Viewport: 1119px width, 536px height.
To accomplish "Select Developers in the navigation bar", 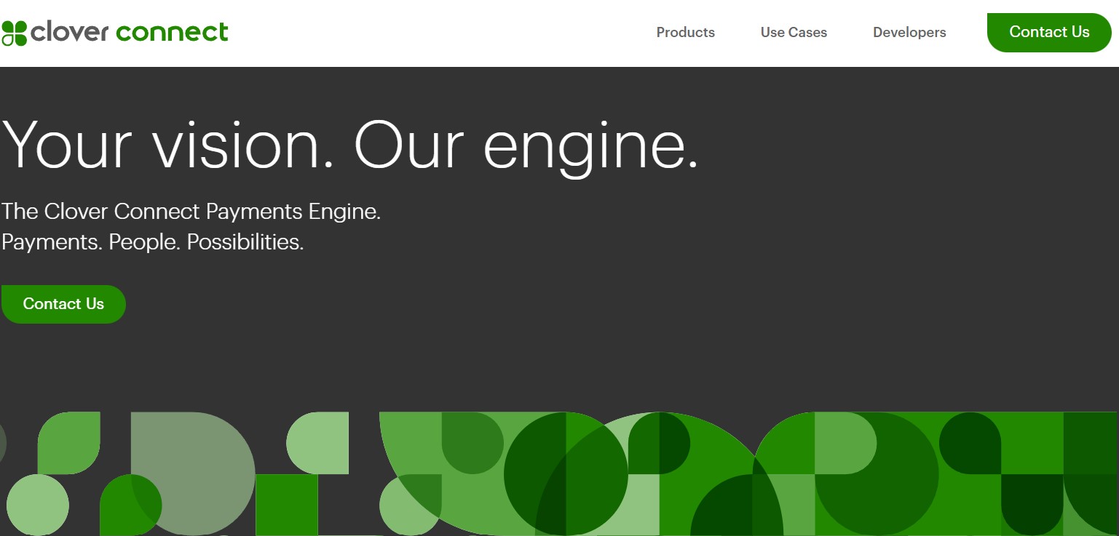I will coord(909,32).
